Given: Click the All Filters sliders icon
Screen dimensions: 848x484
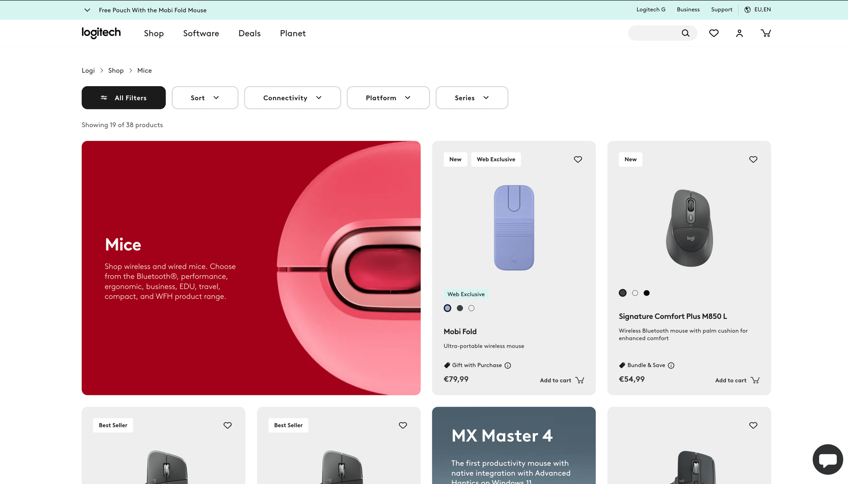Looking at the screenshot, I should point(104,98).
